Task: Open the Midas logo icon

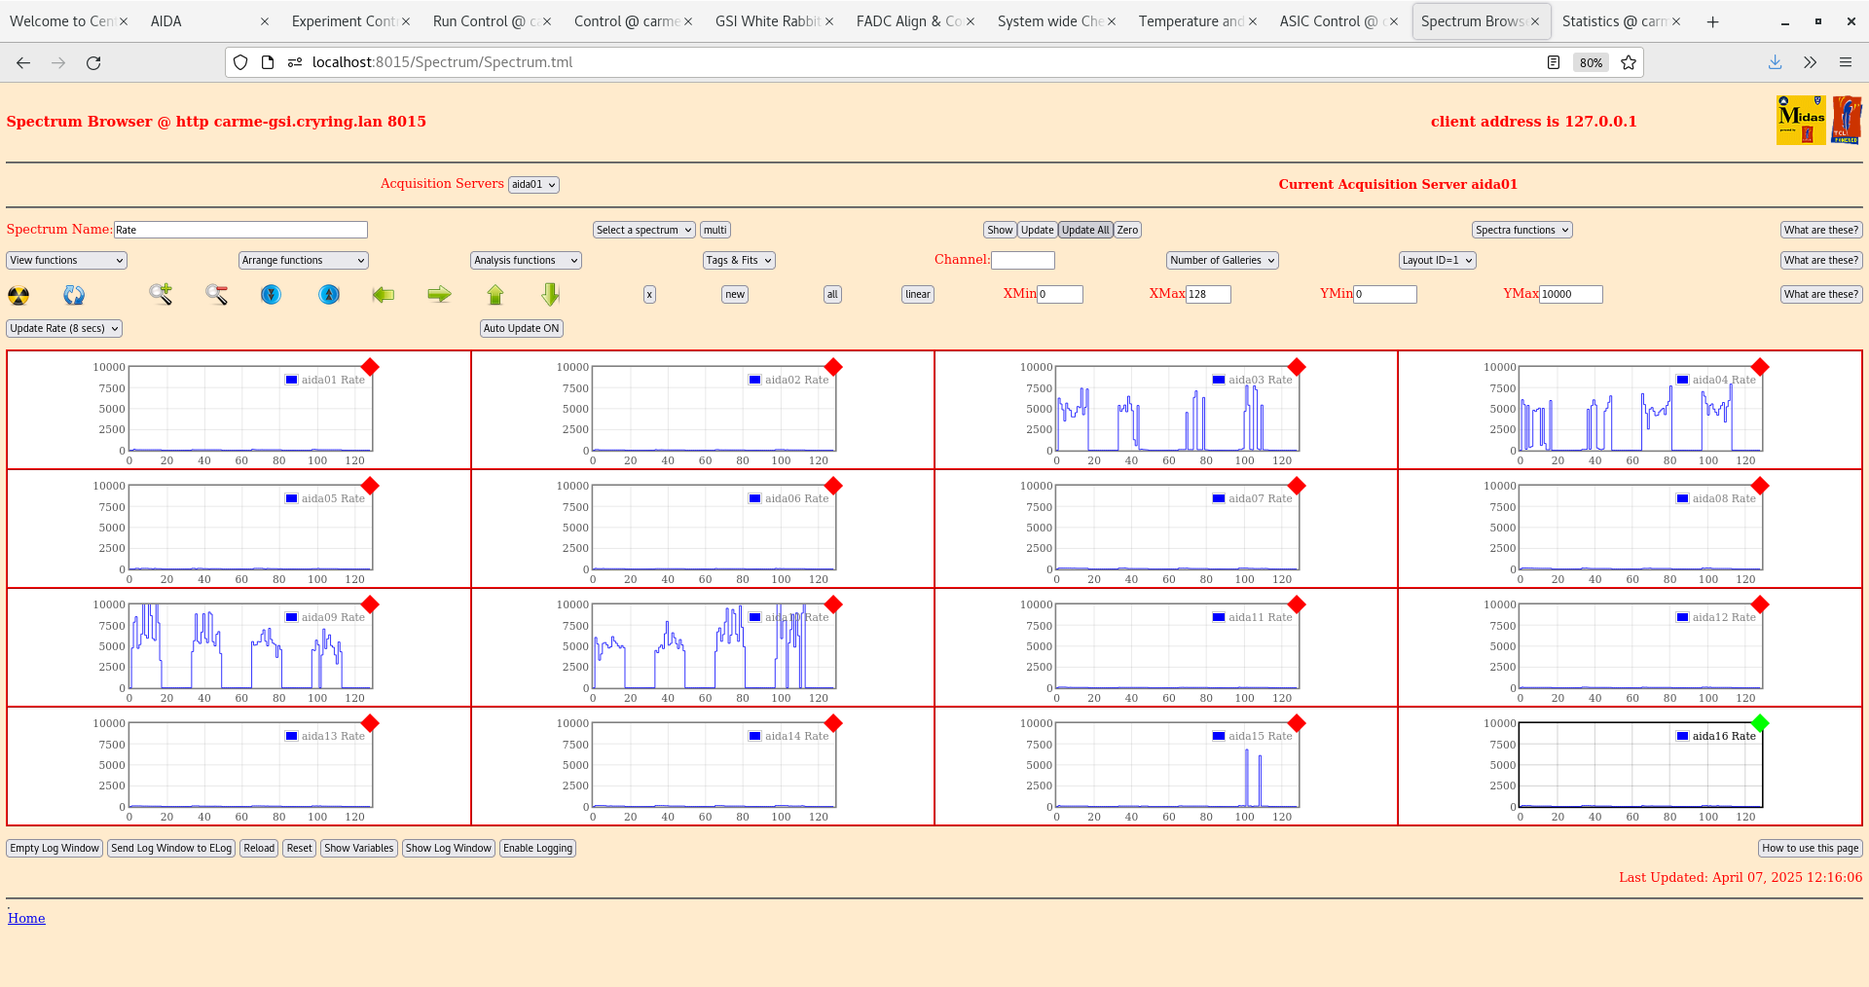Action: [x=1801, y=119]
